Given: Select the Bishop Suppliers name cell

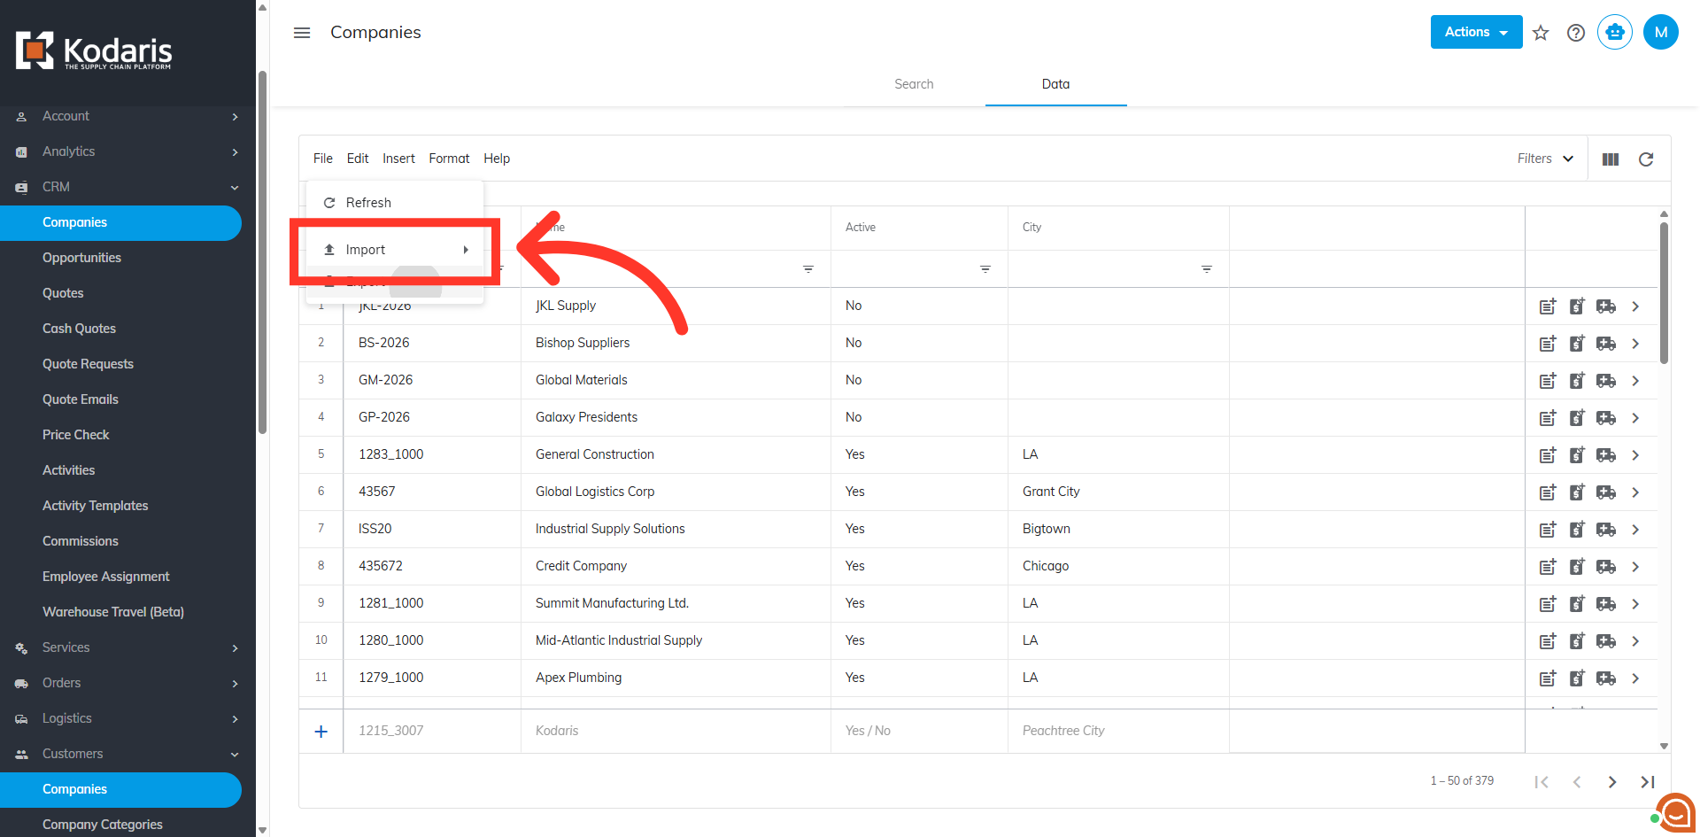Looking at the screenshot, I should coord(676,343).
